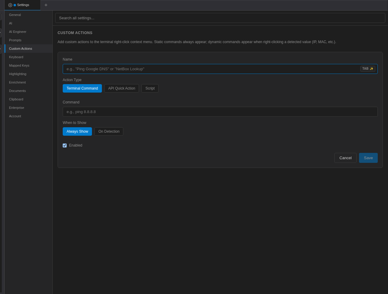Screen dimensions: 388x294
Task: Go to Account settings
Action: click(x=29, y=116)
